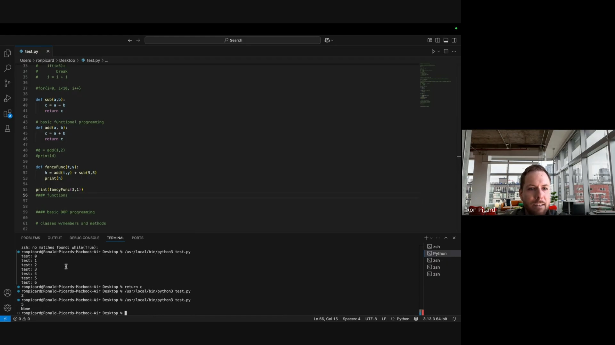
Task: Open the run button dropdown chevron
Action: pos(438,51)
